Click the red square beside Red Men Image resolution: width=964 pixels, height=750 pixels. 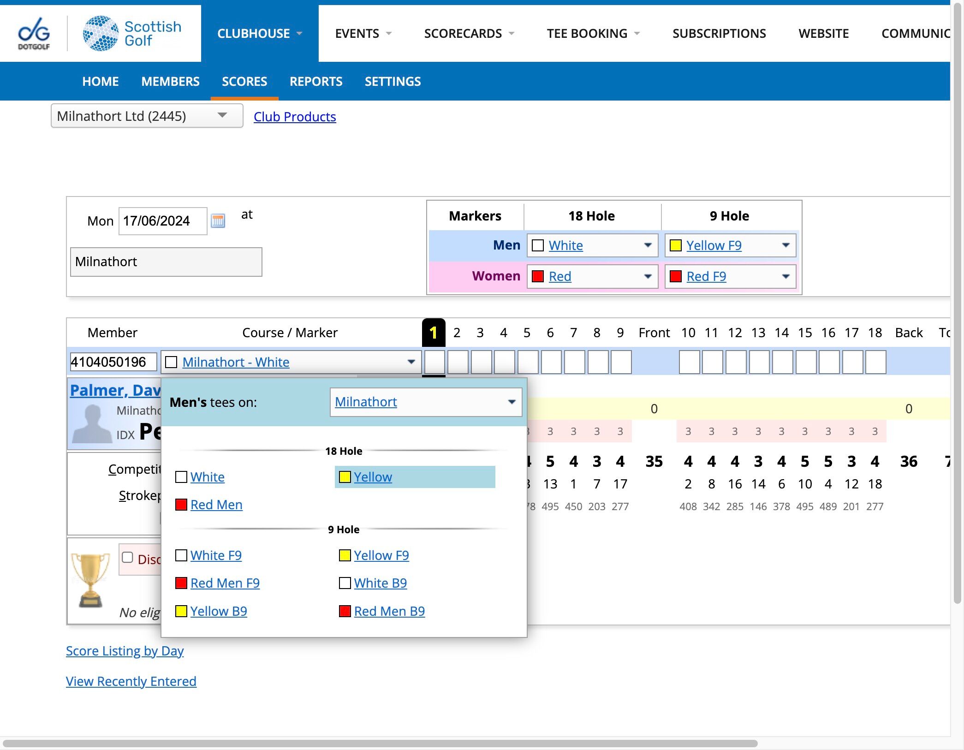(x=181, y=505)
